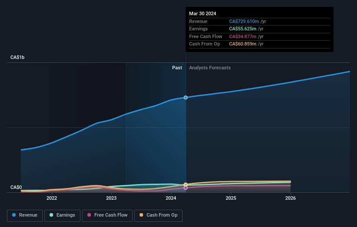
Task: Click the orange Cash From Op data point
Action: (186, 185)
